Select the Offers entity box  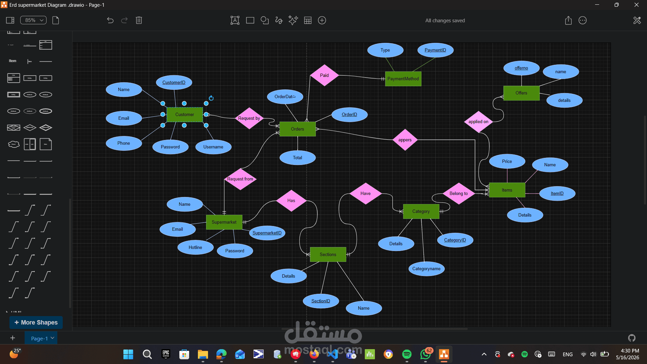pyautogui.click(x=522, y=93)
